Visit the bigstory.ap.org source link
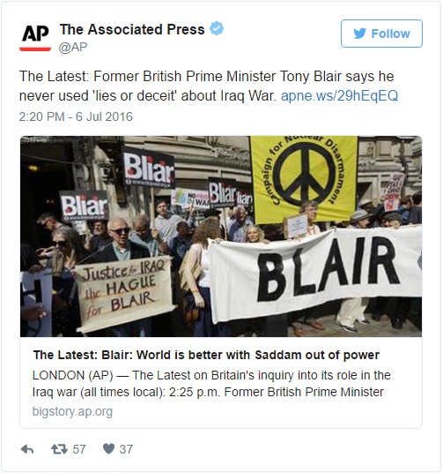443x473 pixels. coord(72,411)
